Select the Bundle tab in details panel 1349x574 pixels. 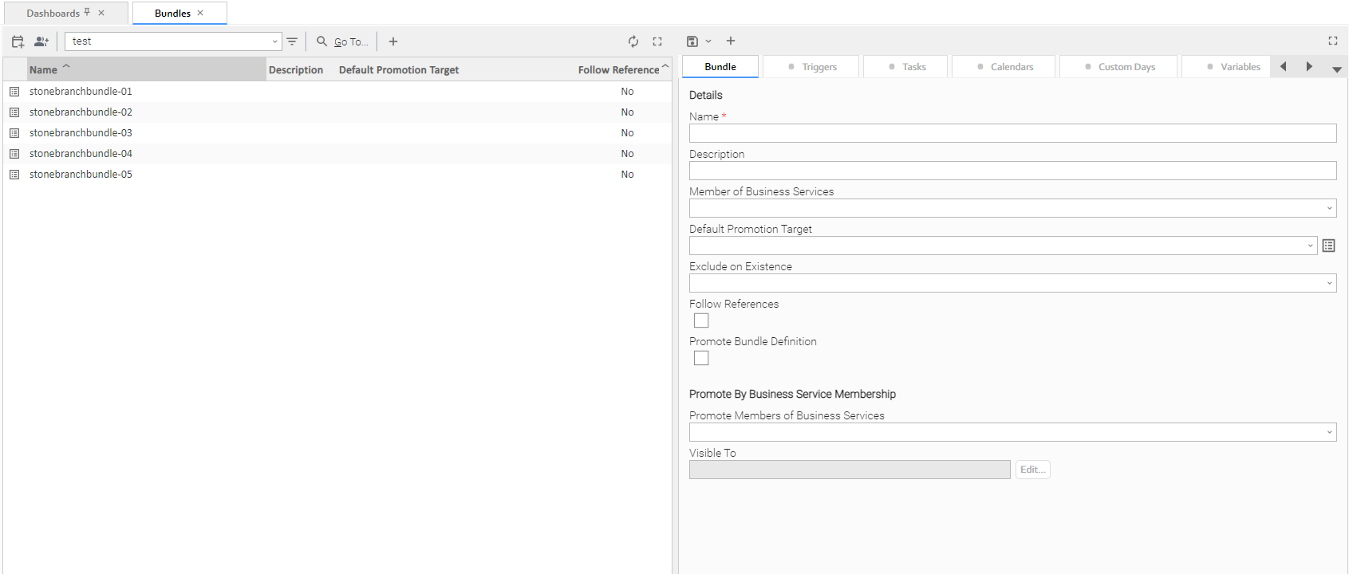pyautogui.click(x=720, y=67)
